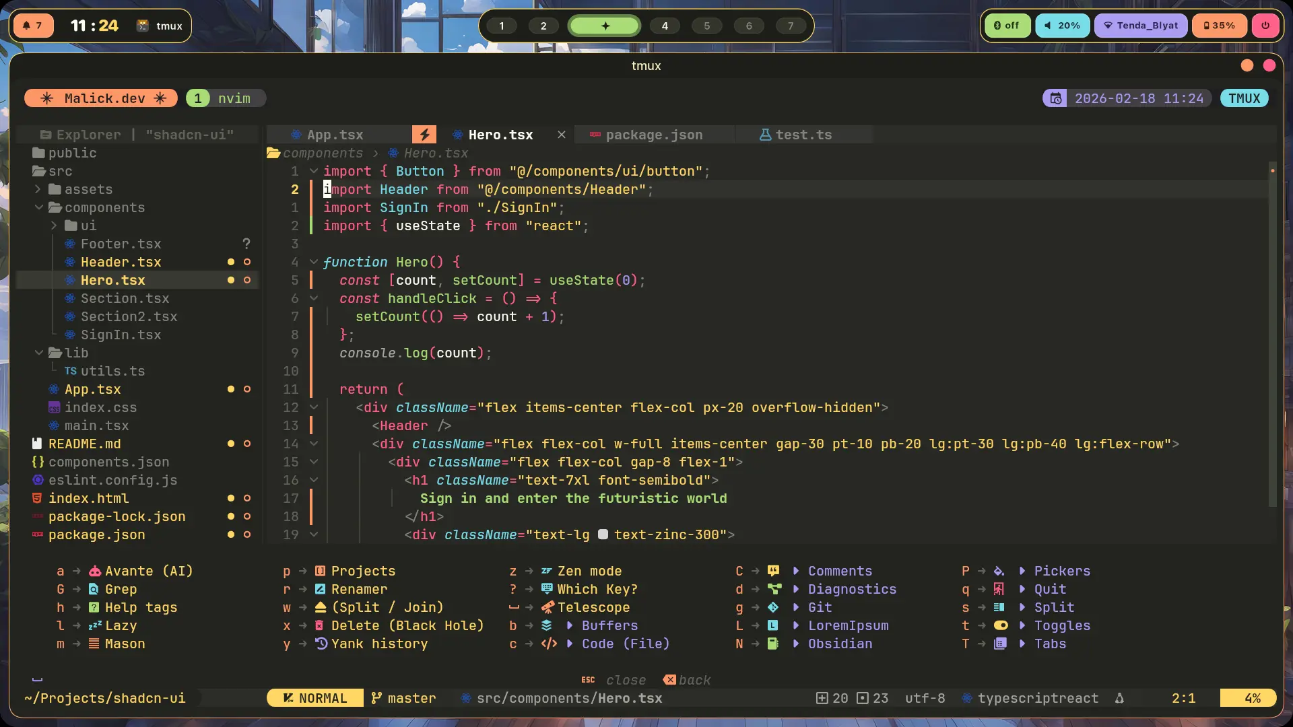This screenshot has height=727, width=1293.
Task: Expand the ui folder
Action: tap(54, 226)
